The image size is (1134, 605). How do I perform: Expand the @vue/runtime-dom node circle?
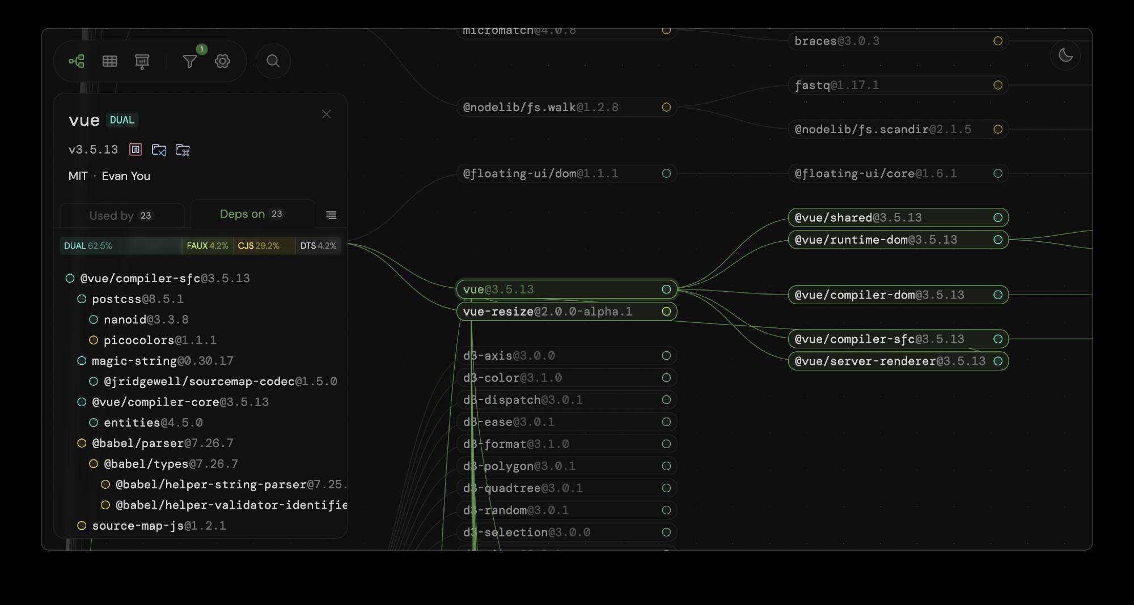coord(998,240)
